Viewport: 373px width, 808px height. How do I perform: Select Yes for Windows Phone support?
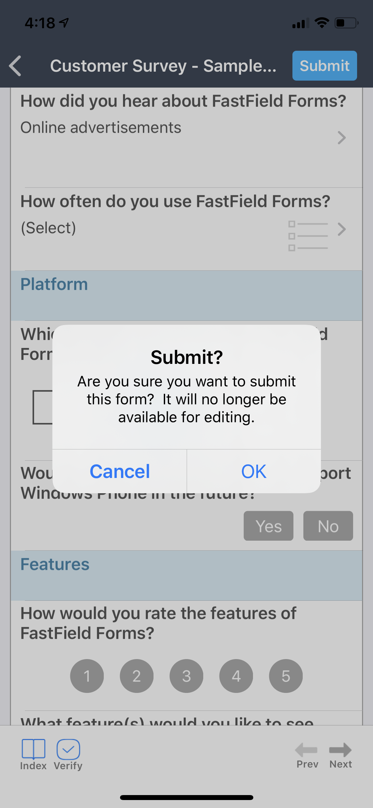tap(268, 526)
